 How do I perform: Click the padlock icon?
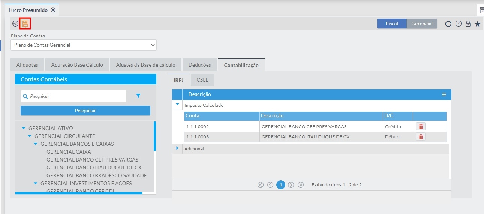point(468,24)
